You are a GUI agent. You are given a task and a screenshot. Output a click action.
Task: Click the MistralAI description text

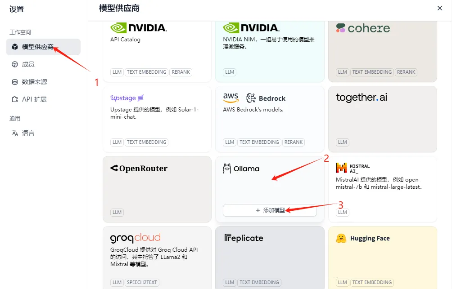[x=380, y=183]
